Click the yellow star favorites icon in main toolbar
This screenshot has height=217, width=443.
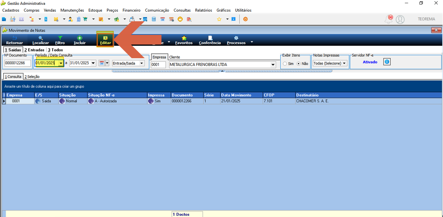219,19
